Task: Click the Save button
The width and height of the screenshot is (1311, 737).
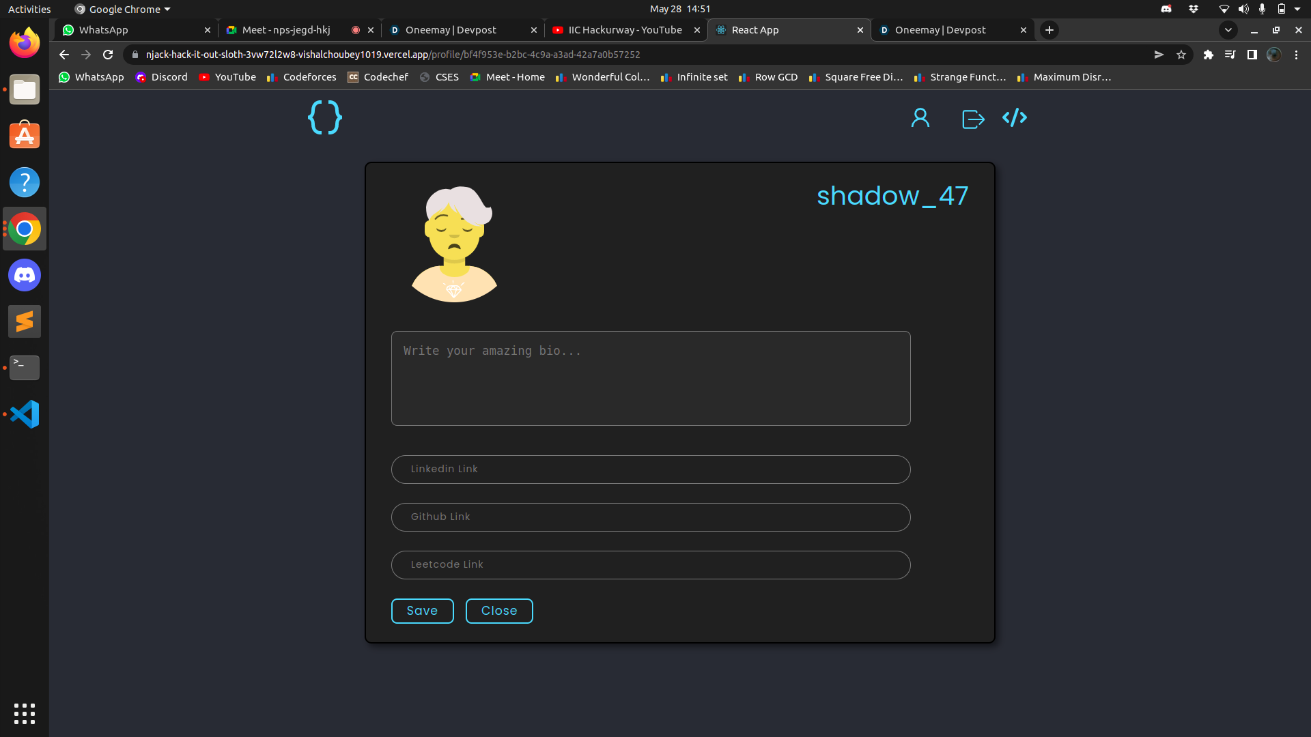Action: (422, 610)
